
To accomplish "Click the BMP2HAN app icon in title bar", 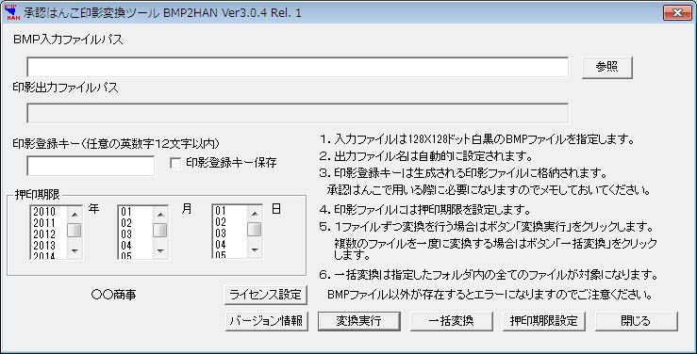I will [13, 12].
